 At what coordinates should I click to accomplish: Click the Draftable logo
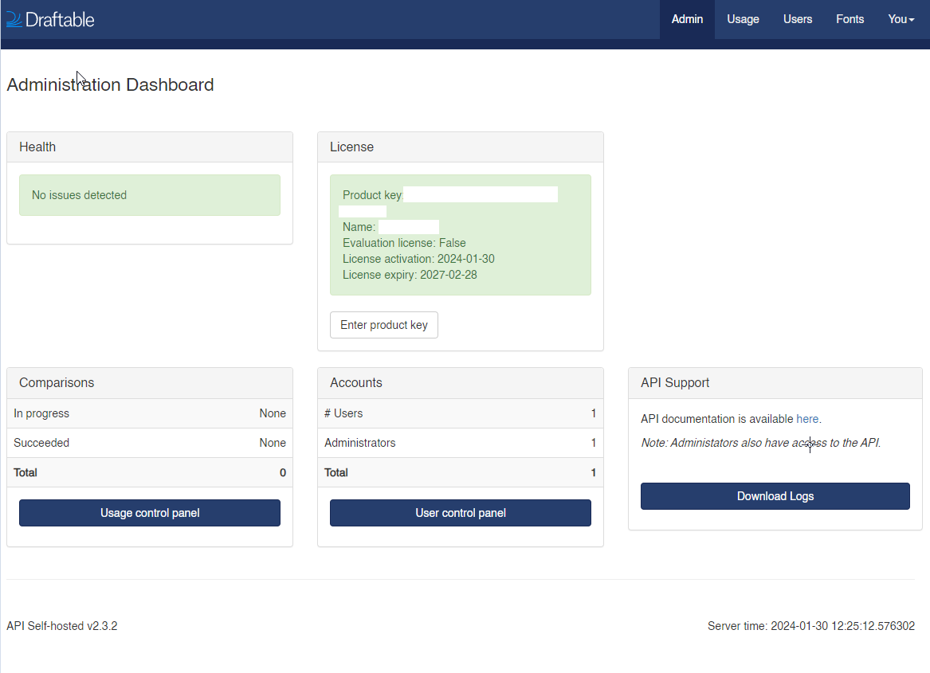[50, 20]
